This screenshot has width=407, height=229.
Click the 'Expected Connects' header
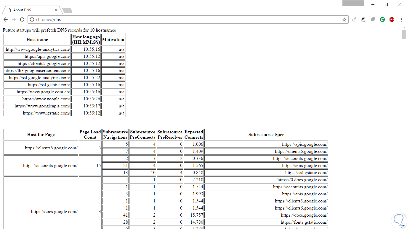pyautogui.click(x=194, y=135)
